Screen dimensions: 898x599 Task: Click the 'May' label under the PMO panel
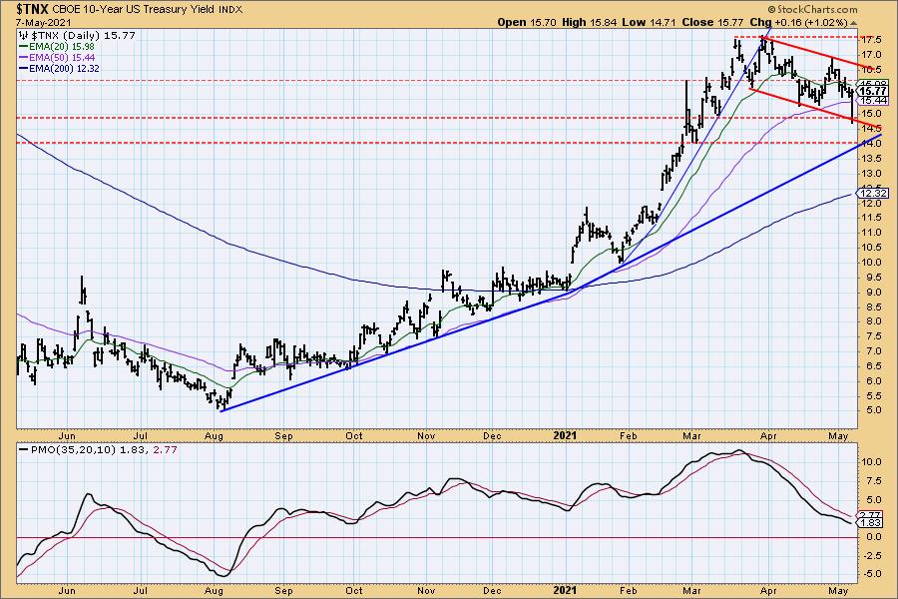838,591
